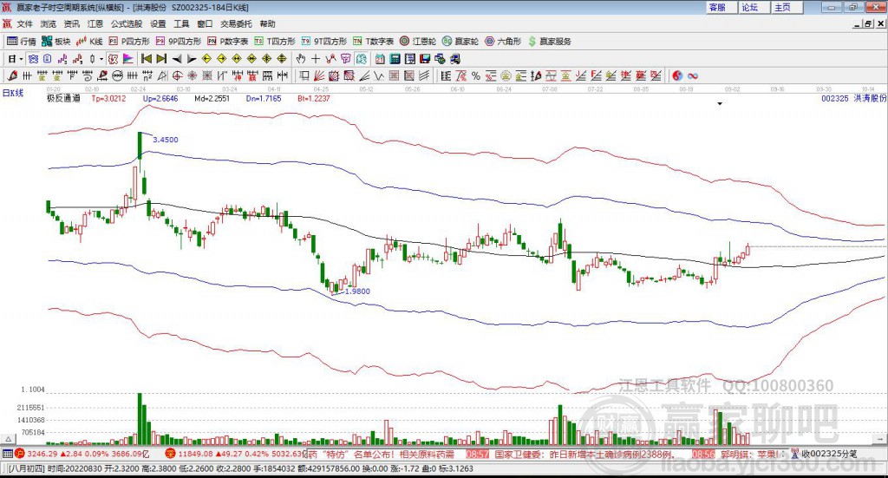Open the 江恩 menu
Screen dimensions: 888x478
(95, 23)
